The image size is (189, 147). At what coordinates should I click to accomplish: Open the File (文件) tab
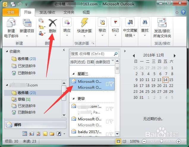tap(11, 12)
